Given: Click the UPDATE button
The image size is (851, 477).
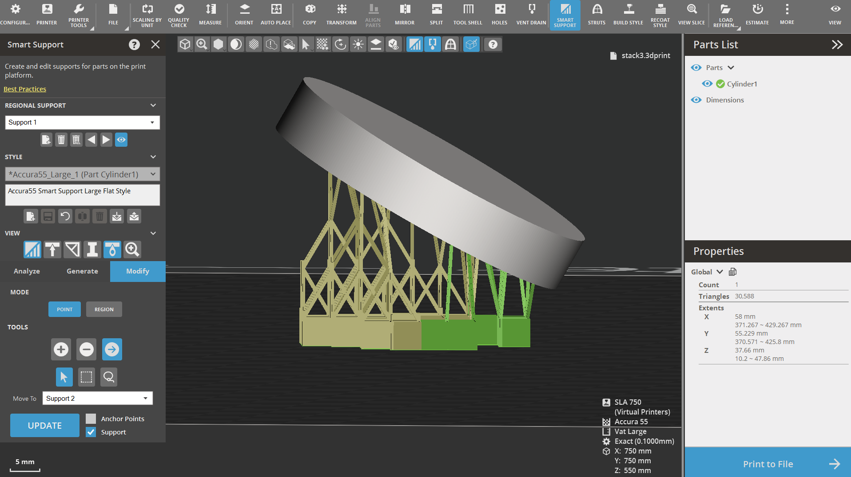Looking at the screenshot, I should [45, 426].
